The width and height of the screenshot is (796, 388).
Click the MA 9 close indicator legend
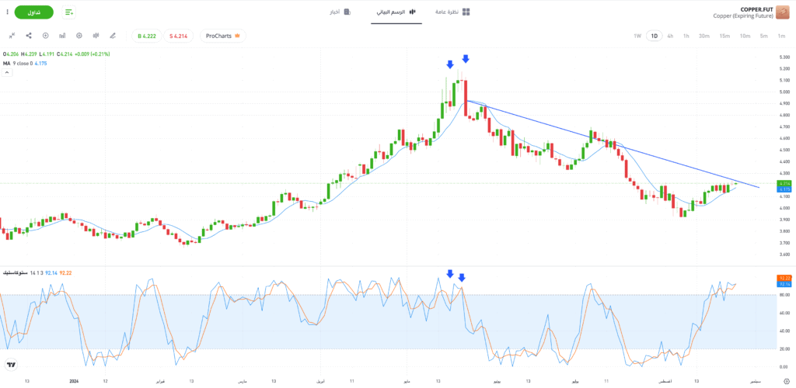point(24,64)
